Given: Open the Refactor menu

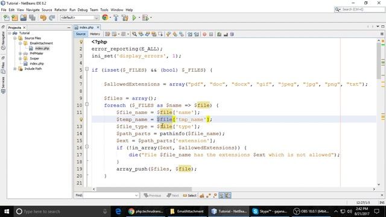Looking at the screenshot, I should (x=60, y=10).
